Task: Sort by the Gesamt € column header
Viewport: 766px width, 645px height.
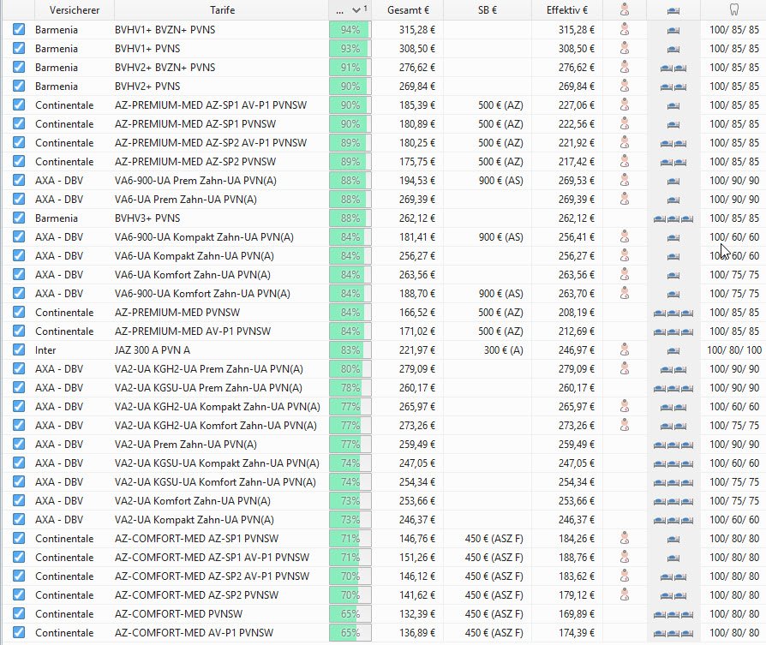Action: [x=408, y=9]
